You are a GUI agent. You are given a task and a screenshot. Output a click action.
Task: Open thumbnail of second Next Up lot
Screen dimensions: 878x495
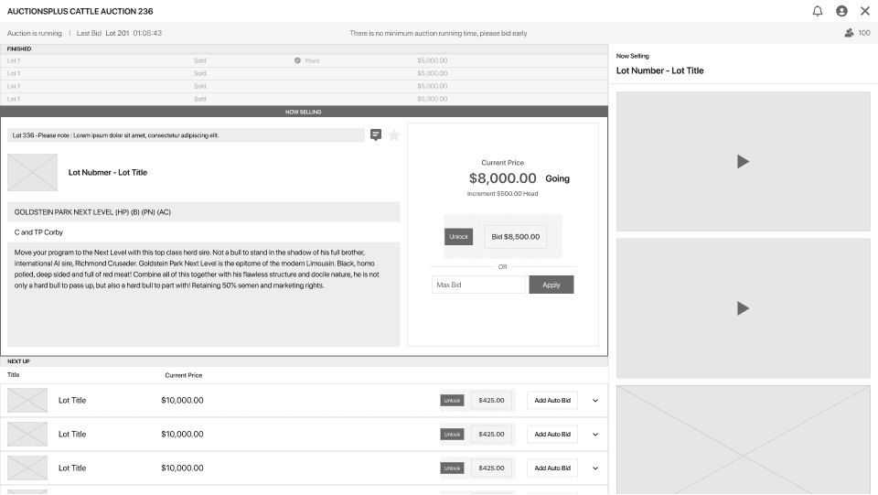27,434
